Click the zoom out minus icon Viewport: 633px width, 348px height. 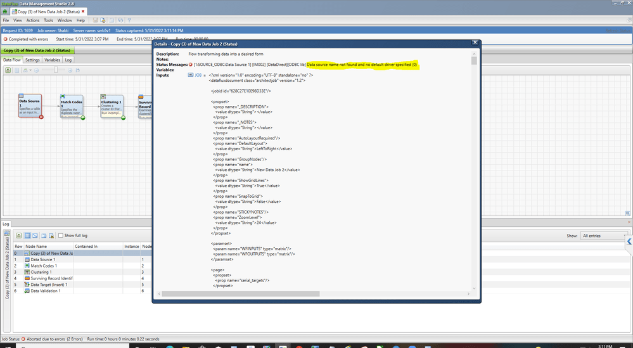(x=36, y=70)
